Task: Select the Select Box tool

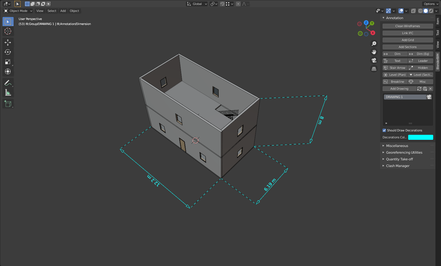Action: 8,22
